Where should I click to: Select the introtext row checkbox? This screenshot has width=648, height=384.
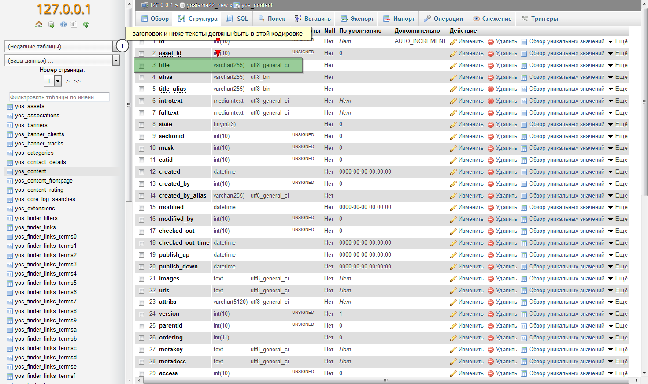141,101
